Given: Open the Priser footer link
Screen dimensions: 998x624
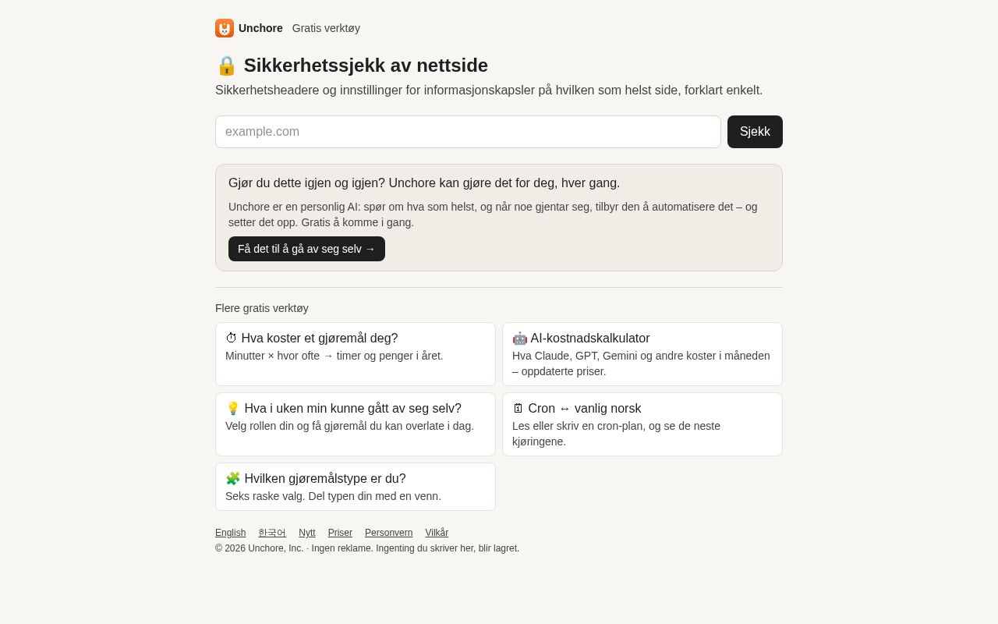Looking at the screenshot, I should 340,533.
